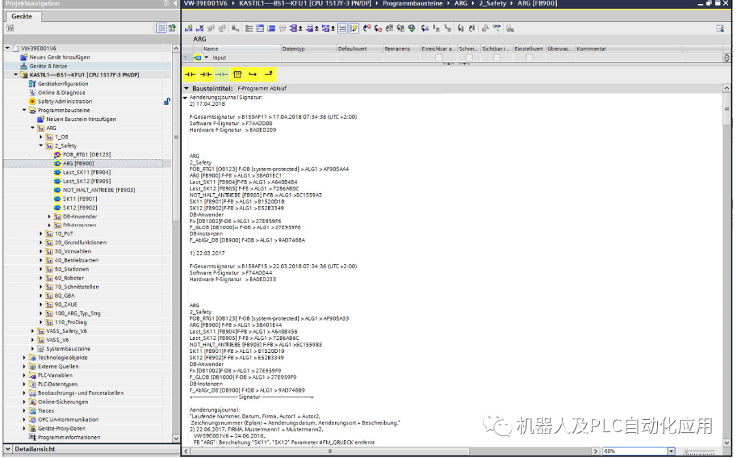Insert a normally open contact from favorites

click(190, 74)
